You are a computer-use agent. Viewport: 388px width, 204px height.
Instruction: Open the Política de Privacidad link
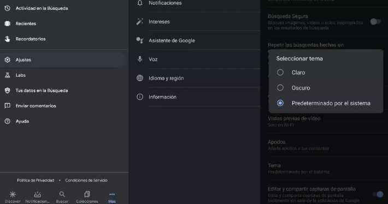(36, 181)
